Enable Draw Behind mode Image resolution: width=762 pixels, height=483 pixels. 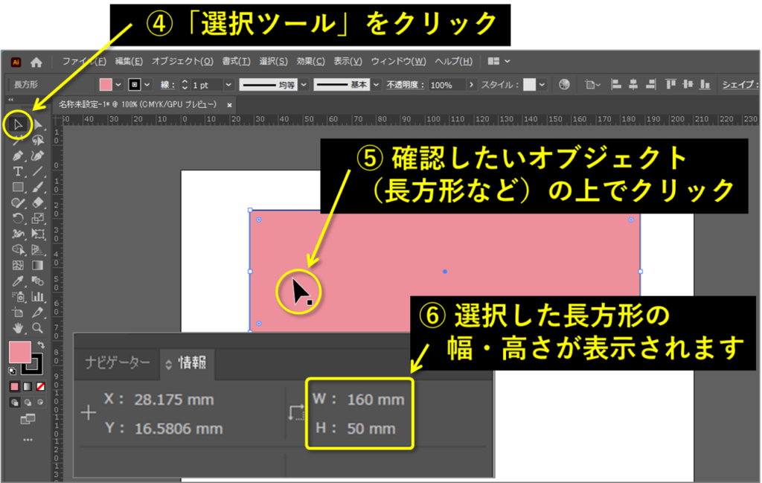click(28, 403)
